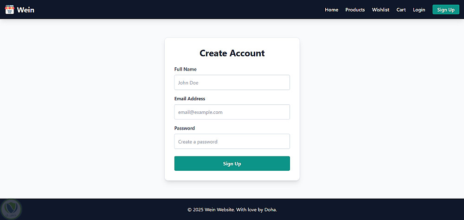Open the Login page link
Viewport: 464px width, 220px height.
[419, 10]
